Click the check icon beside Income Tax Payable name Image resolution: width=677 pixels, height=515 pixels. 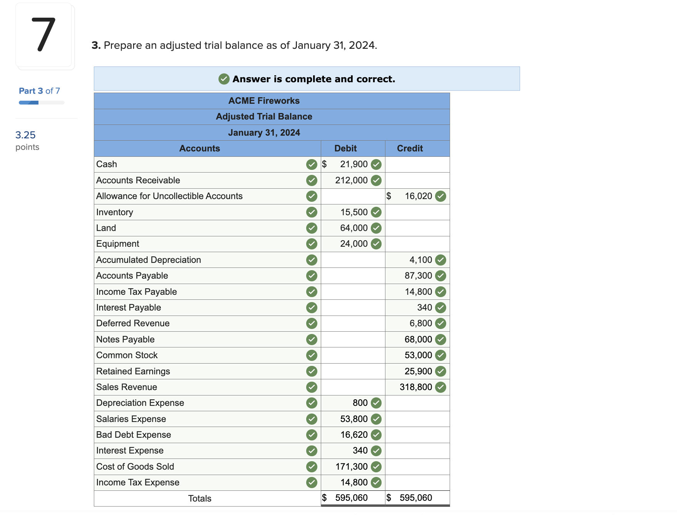pyautogui.click(x=312, y=292)
